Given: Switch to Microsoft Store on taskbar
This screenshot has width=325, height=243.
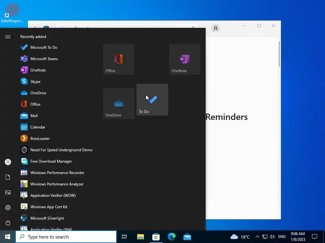Looking at the screenshot, I should [156, 237].
